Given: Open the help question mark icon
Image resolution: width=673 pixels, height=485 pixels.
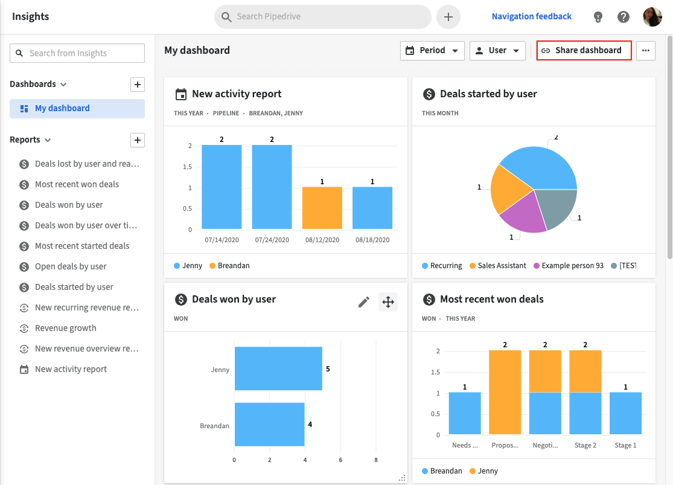Looking at the screenshot, I should [x=624, y=17].
